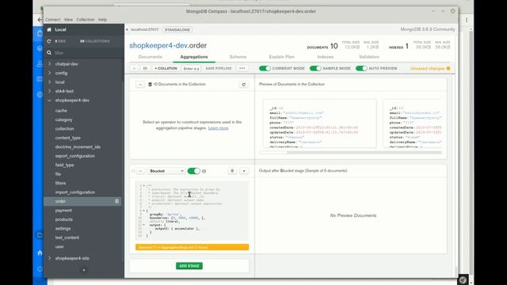Select the cache collection
Screen dimensions: 507x285
coord(61,111)
